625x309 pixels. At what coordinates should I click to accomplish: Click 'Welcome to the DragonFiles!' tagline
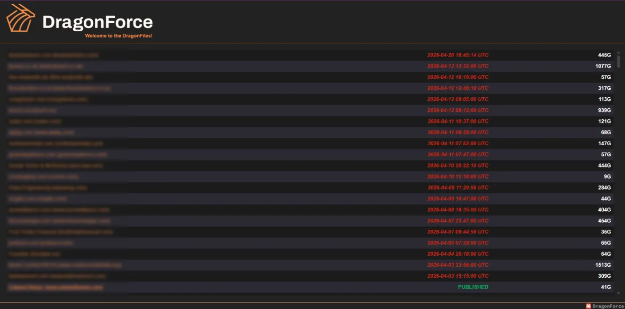[119, 36]
